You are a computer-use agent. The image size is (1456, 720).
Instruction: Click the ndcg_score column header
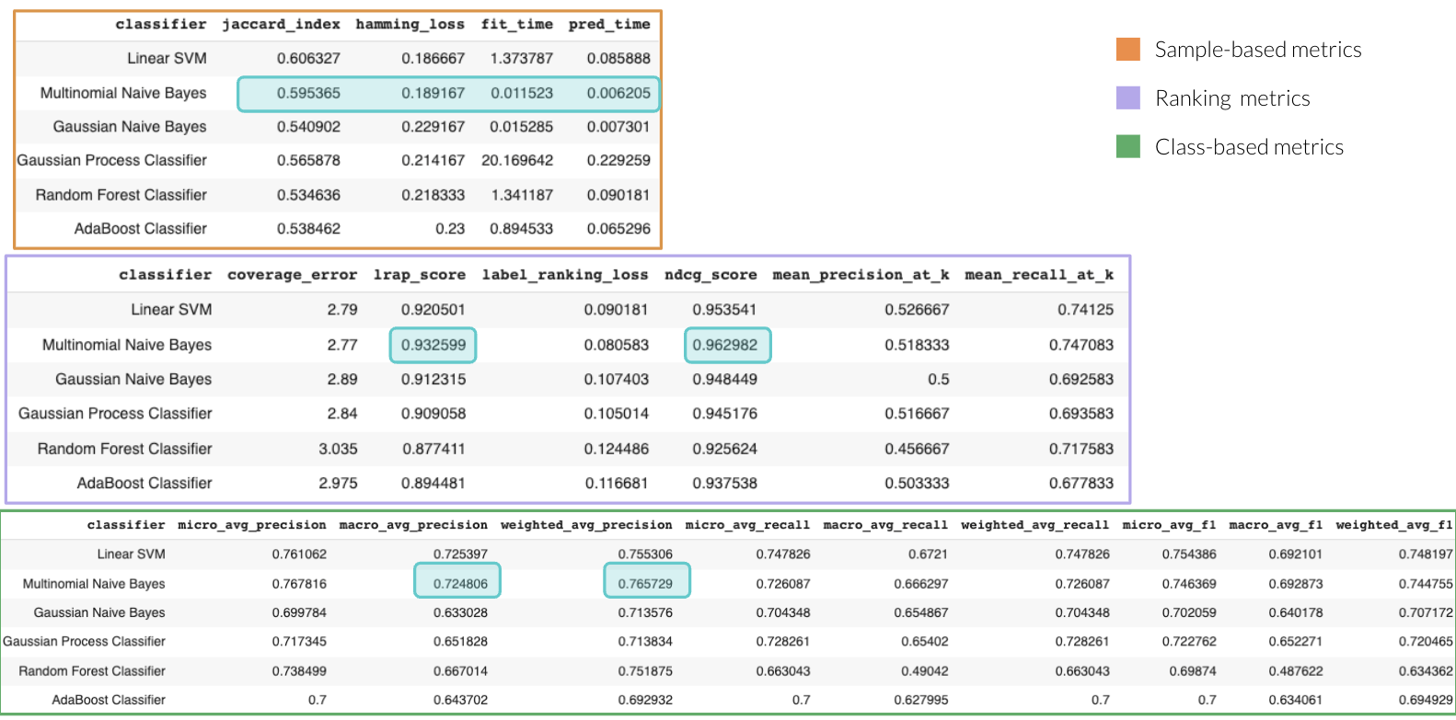[711, 275]
